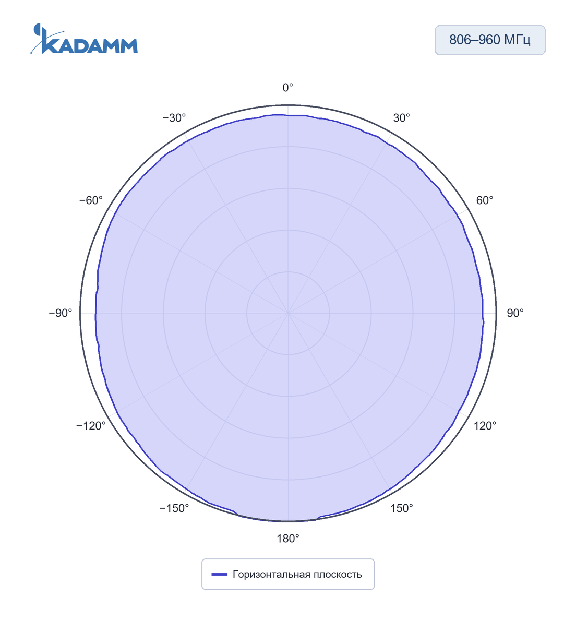This screenshot has width=576, height=632.
Task: Click the center of the polar plot
Action: click(288, 313)
